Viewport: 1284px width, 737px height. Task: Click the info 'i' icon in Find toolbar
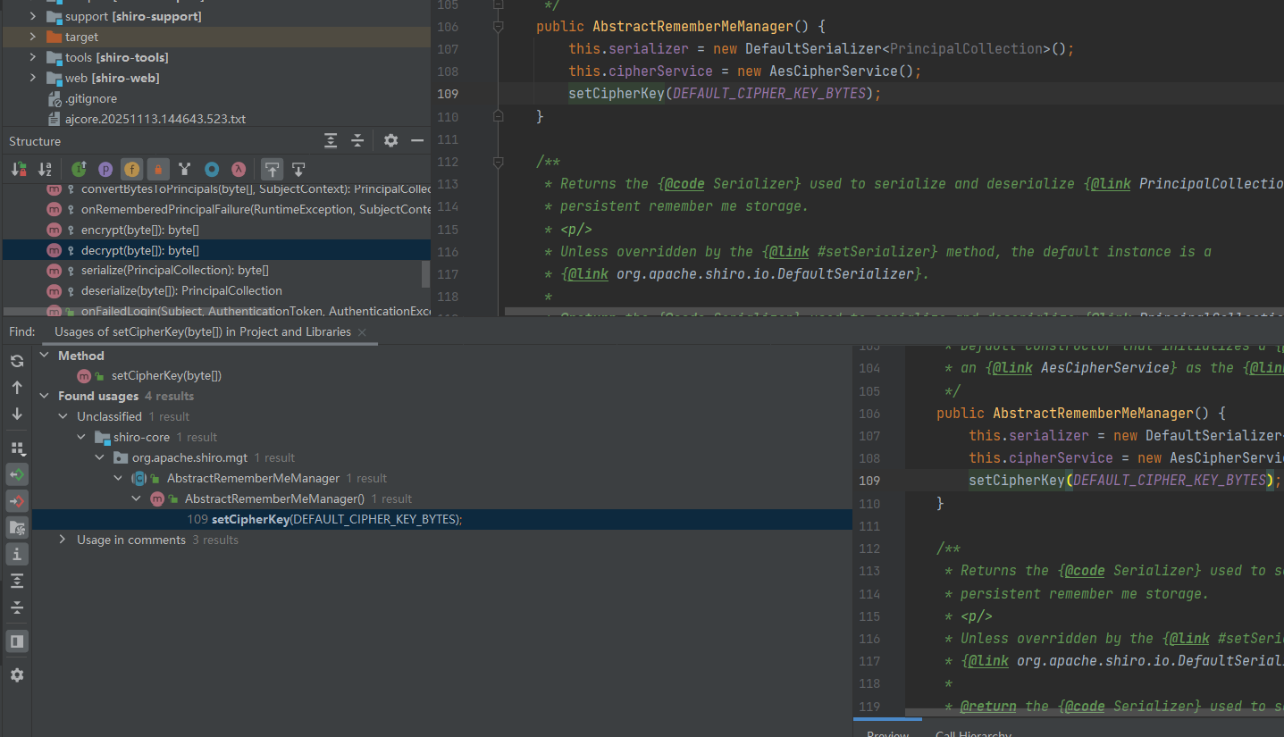[17, 555]
